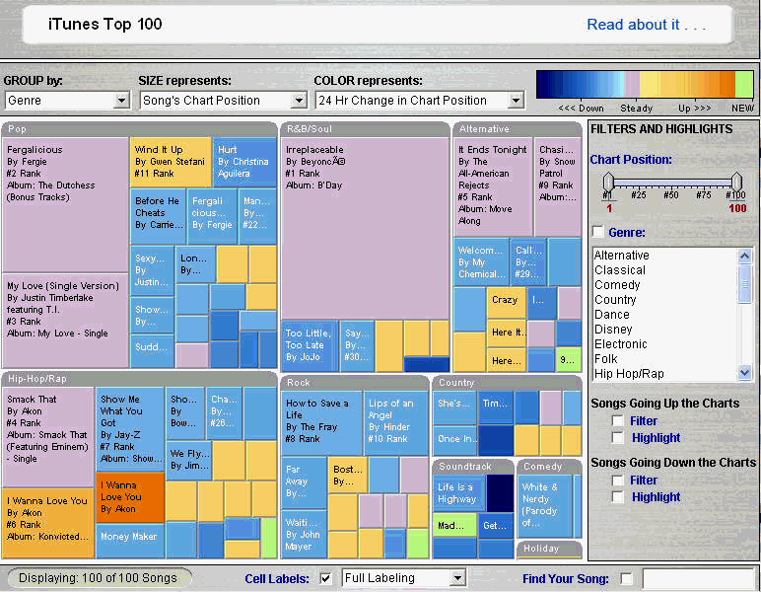The height and width of the screenshot is (592, 761).
Task: Open the SIZE represents dropdown
Action: pyautogui.click(x=224, y=100)
